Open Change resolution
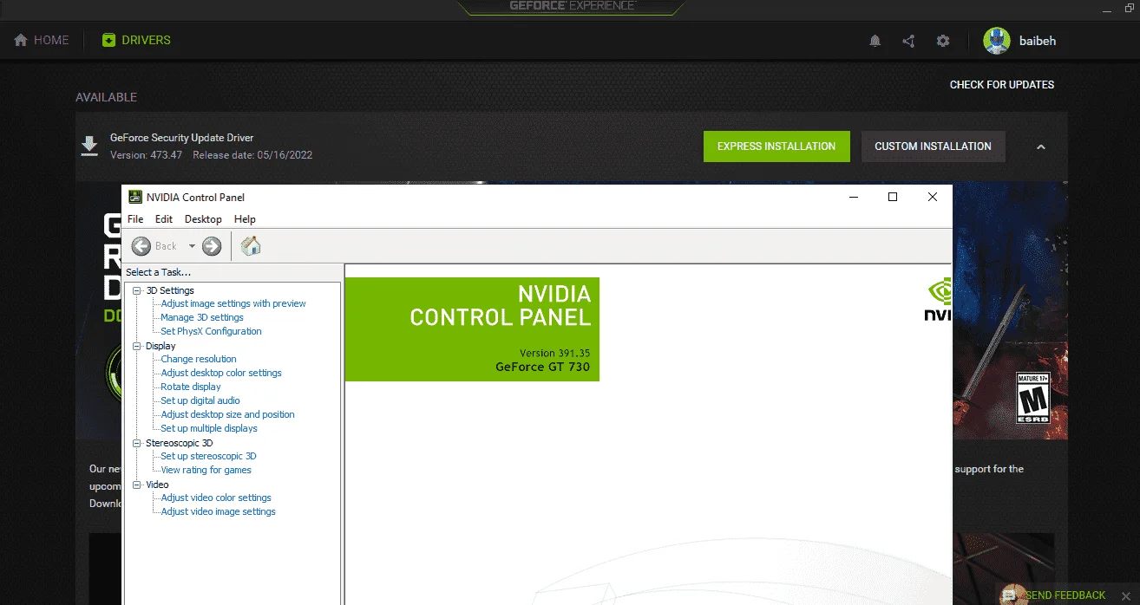This screenshot has width=1140, height=605. pyautogui.click(x=199, y=359)
